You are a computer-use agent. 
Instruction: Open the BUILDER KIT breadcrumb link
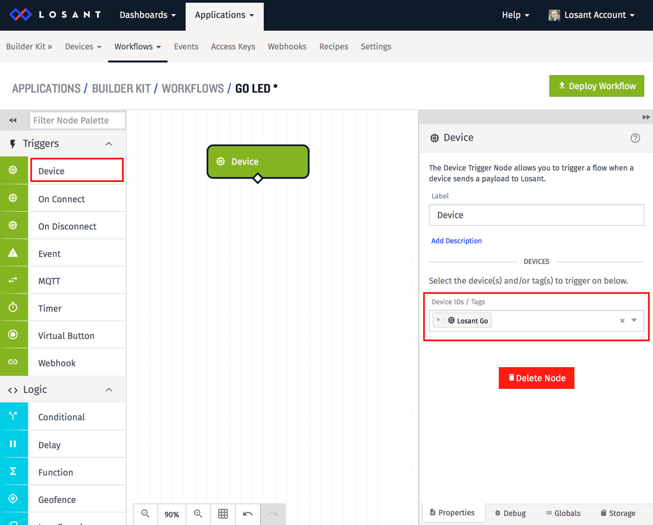point(121,88)
